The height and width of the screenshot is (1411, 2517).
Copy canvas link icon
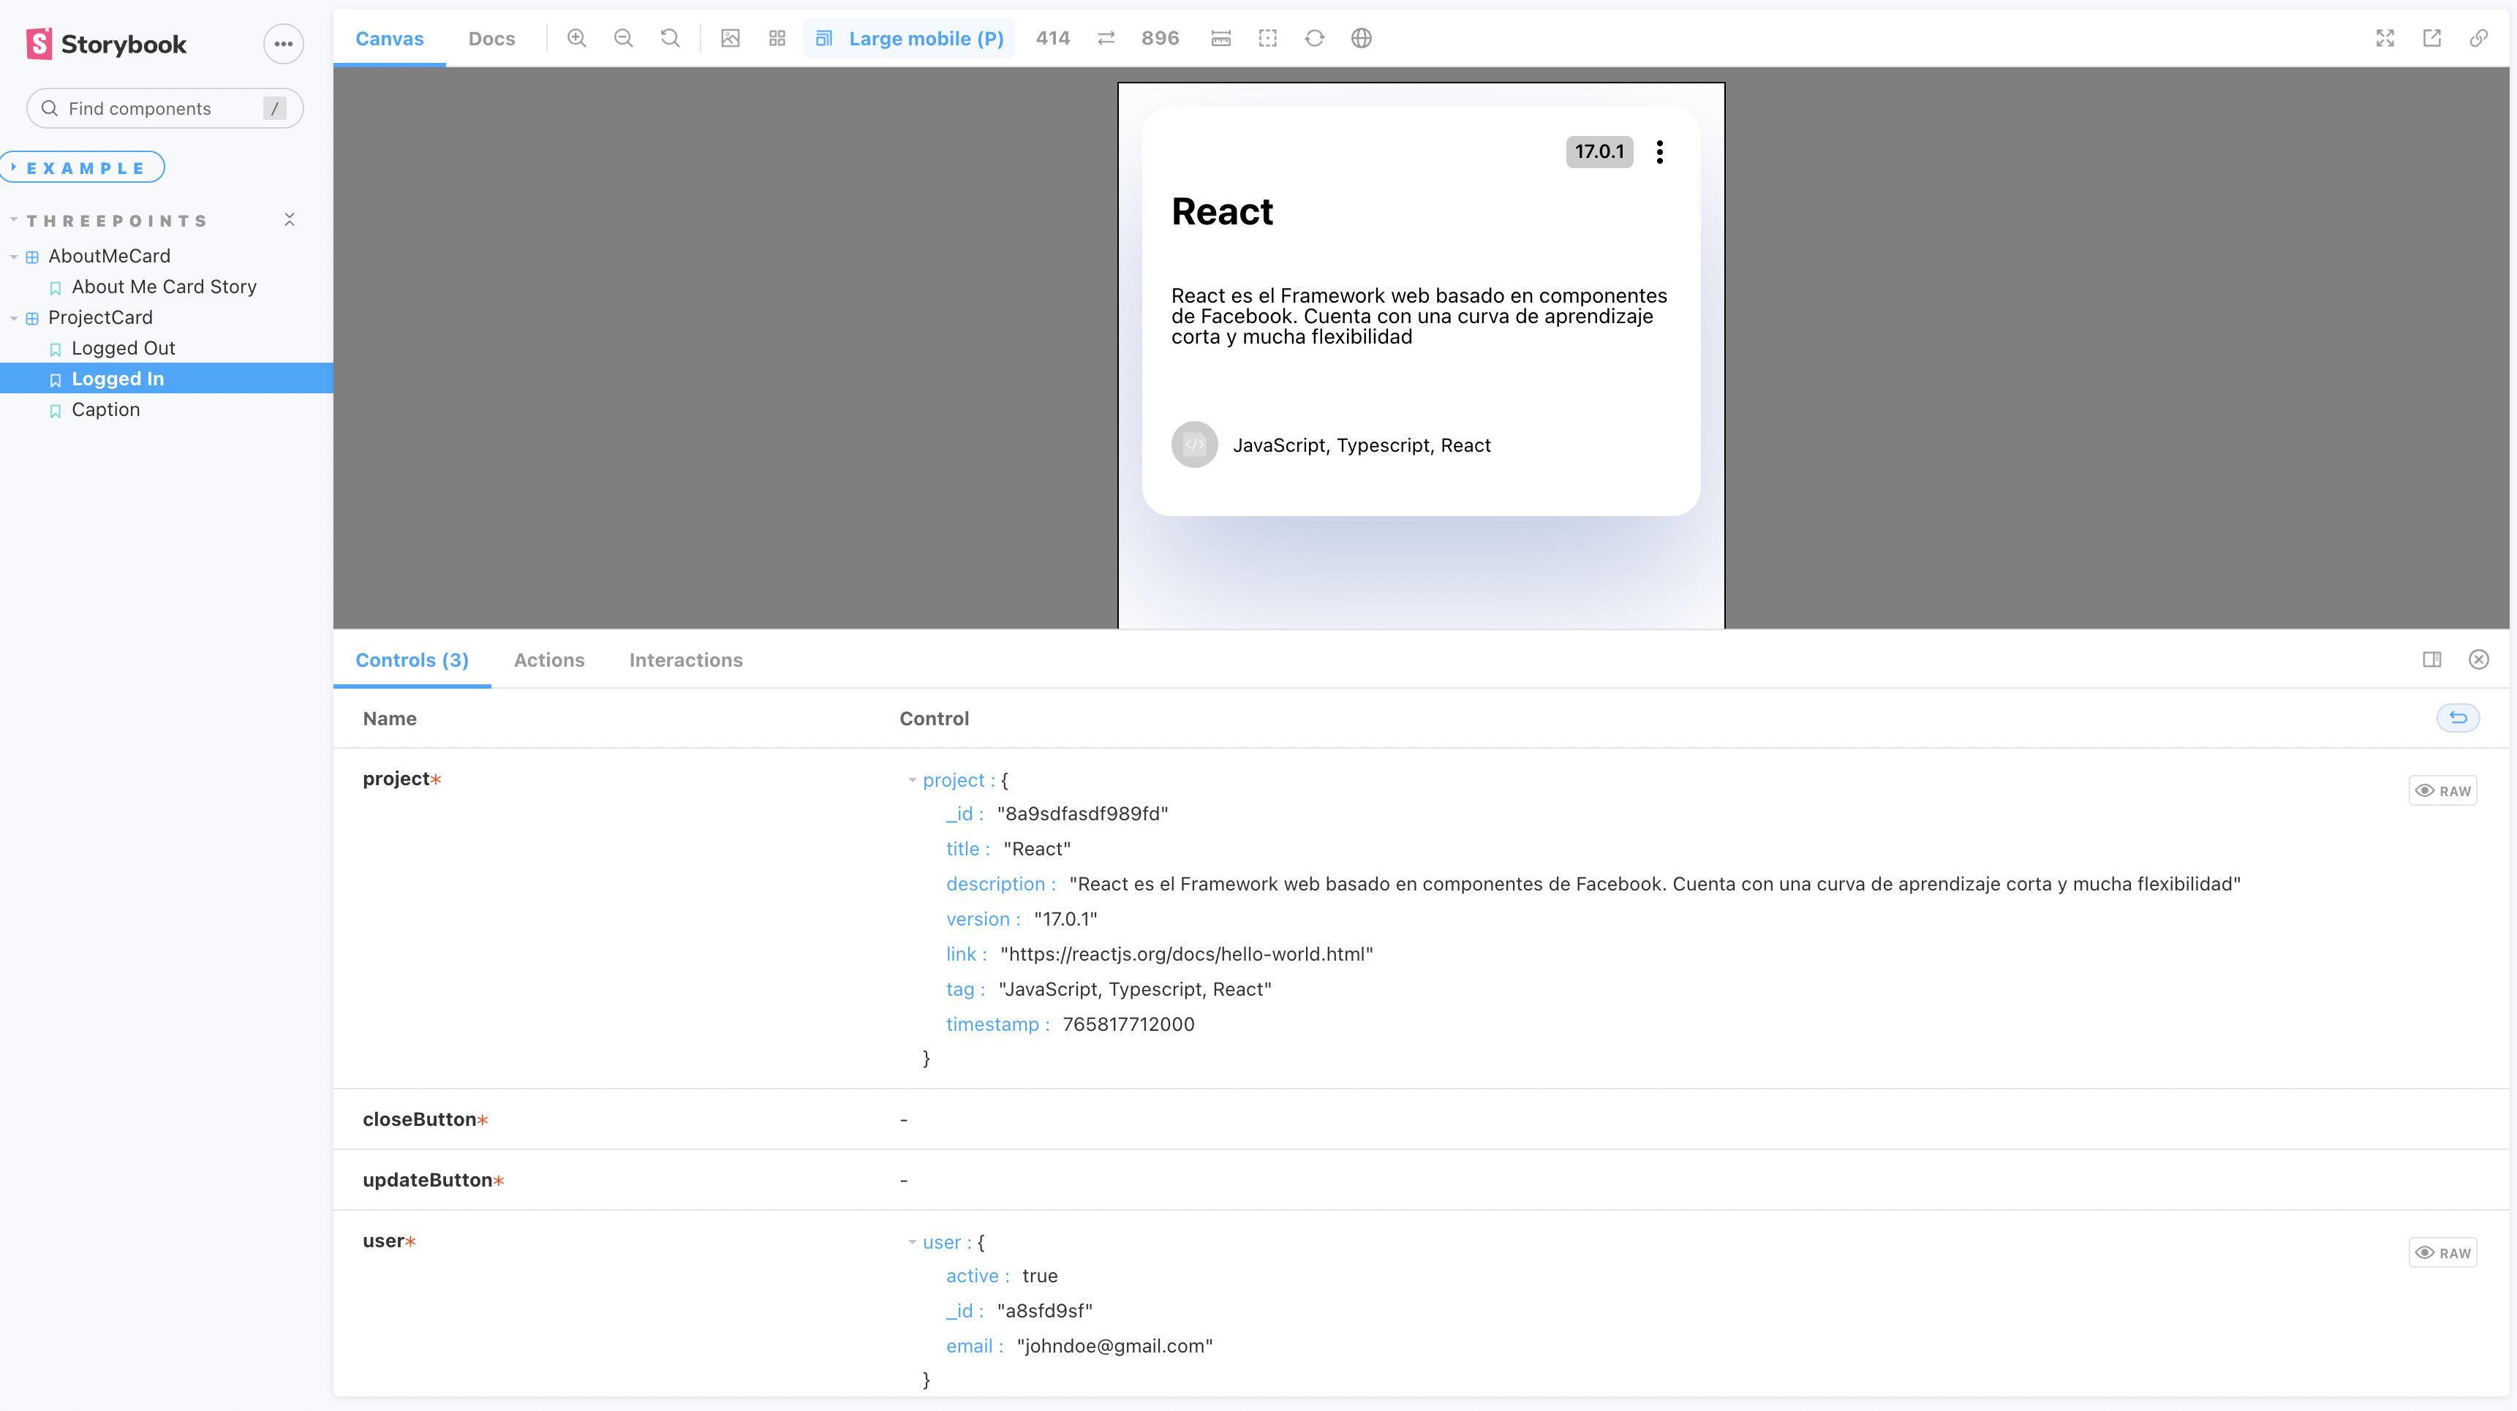pyautogui.click(x=2479, y=38)
